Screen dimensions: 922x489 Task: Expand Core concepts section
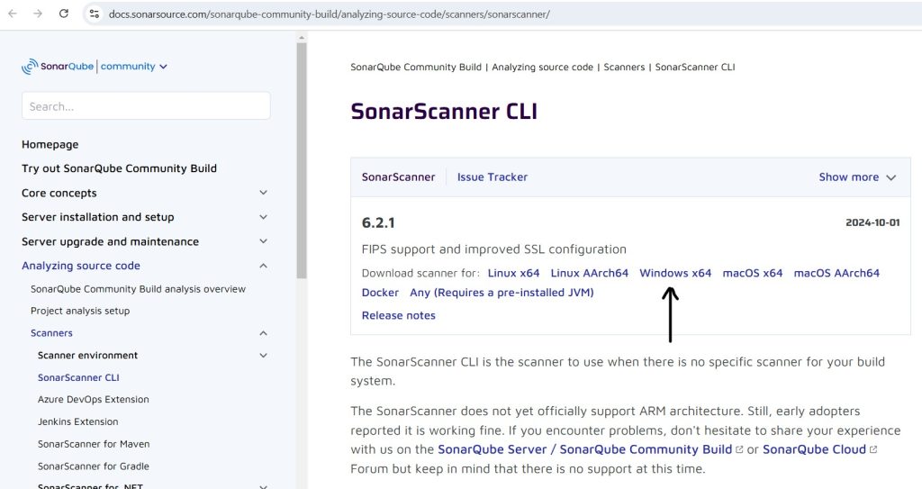tap(264, 193)
